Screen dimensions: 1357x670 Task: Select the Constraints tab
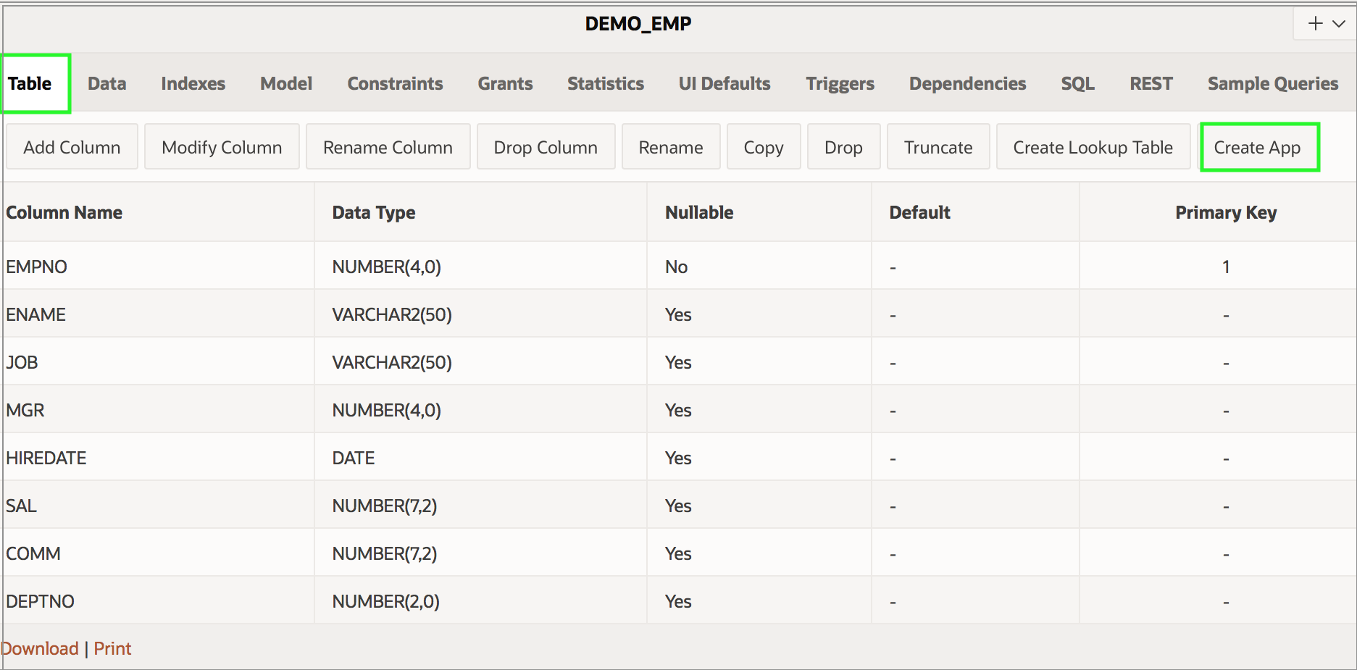pyautogui.click(x=395, y=84)
